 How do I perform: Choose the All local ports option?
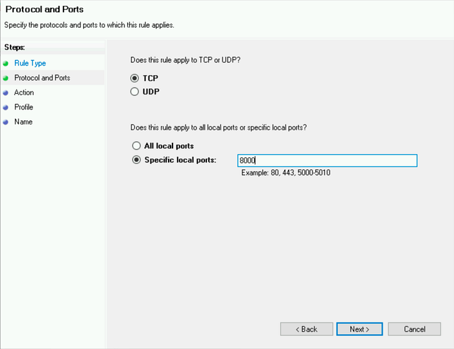136,146
